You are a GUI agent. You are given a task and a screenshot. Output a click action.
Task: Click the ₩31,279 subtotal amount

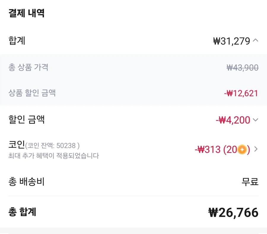pyautogui.click(x=232, y=41)
